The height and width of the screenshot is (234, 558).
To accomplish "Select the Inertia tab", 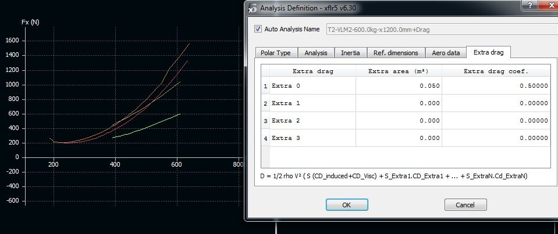I will 350,53.
